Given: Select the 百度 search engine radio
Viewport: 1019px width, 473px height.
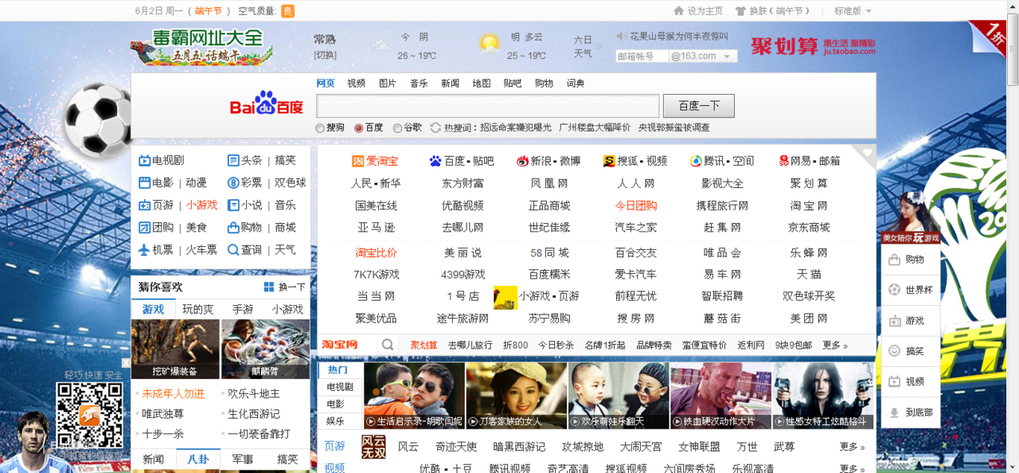Looking at the screenshot, I should point(359,127).
